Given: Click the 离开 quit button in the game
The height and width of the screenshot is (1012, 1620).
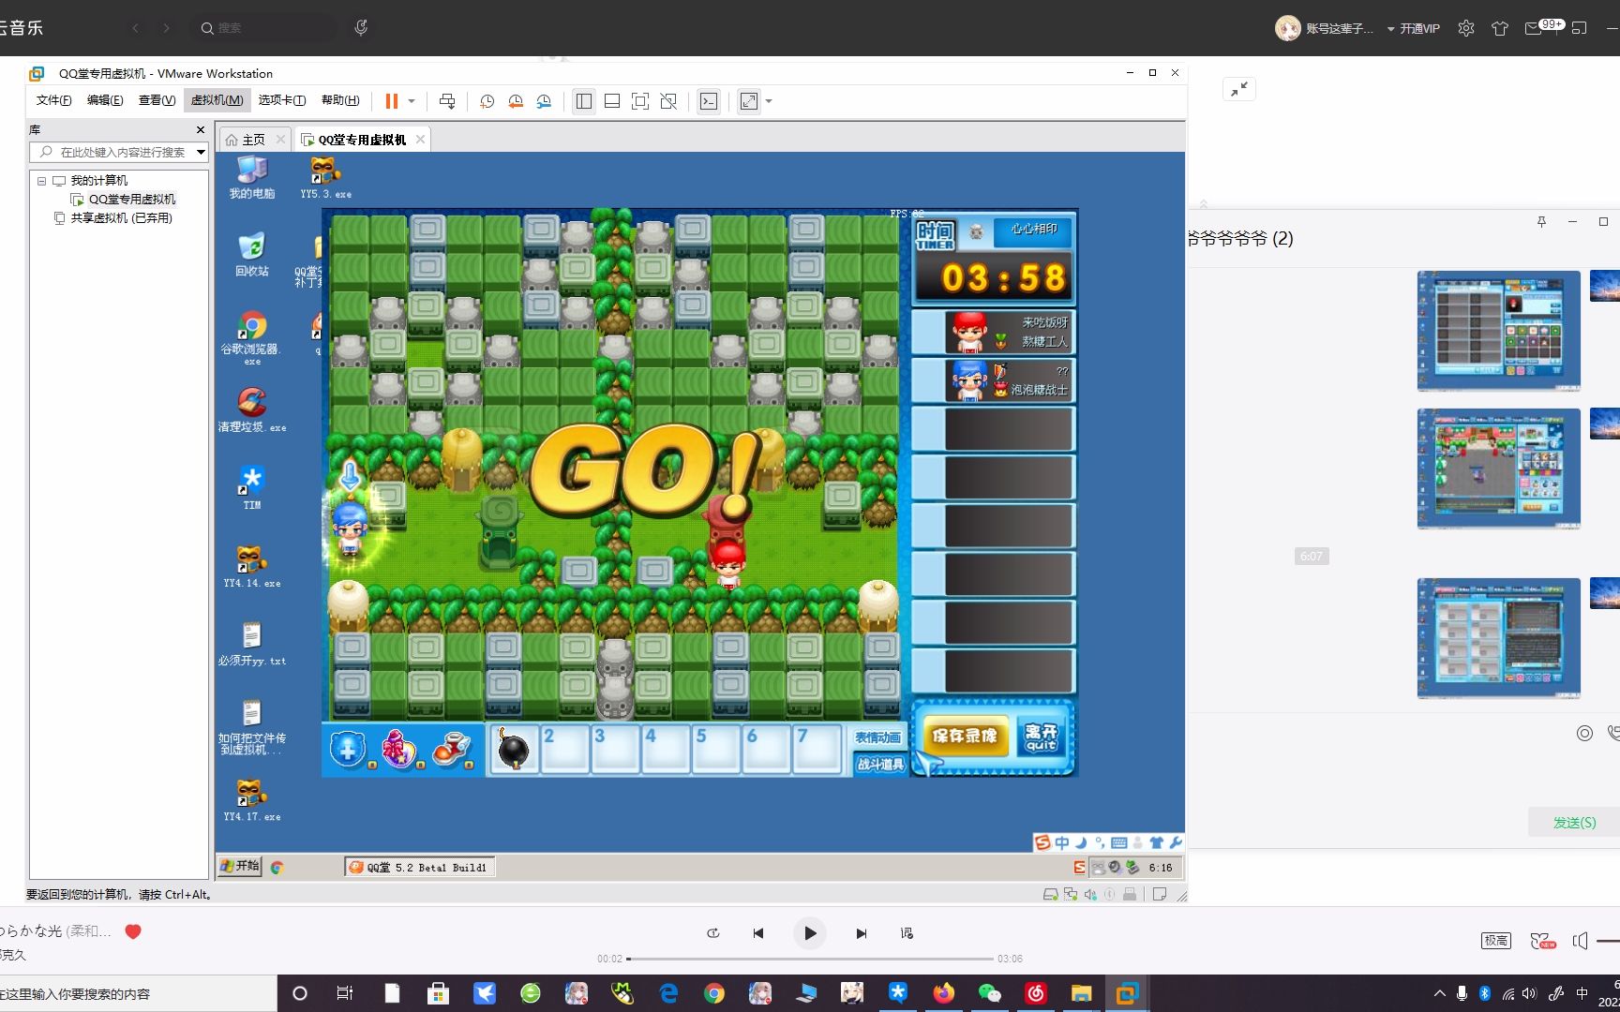Looking at the screenshot, I should [x=1042, y=737].
